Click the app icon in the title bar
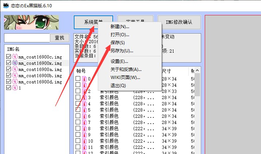Viewport: 261px width, 154px height. (x=5, y=4)
